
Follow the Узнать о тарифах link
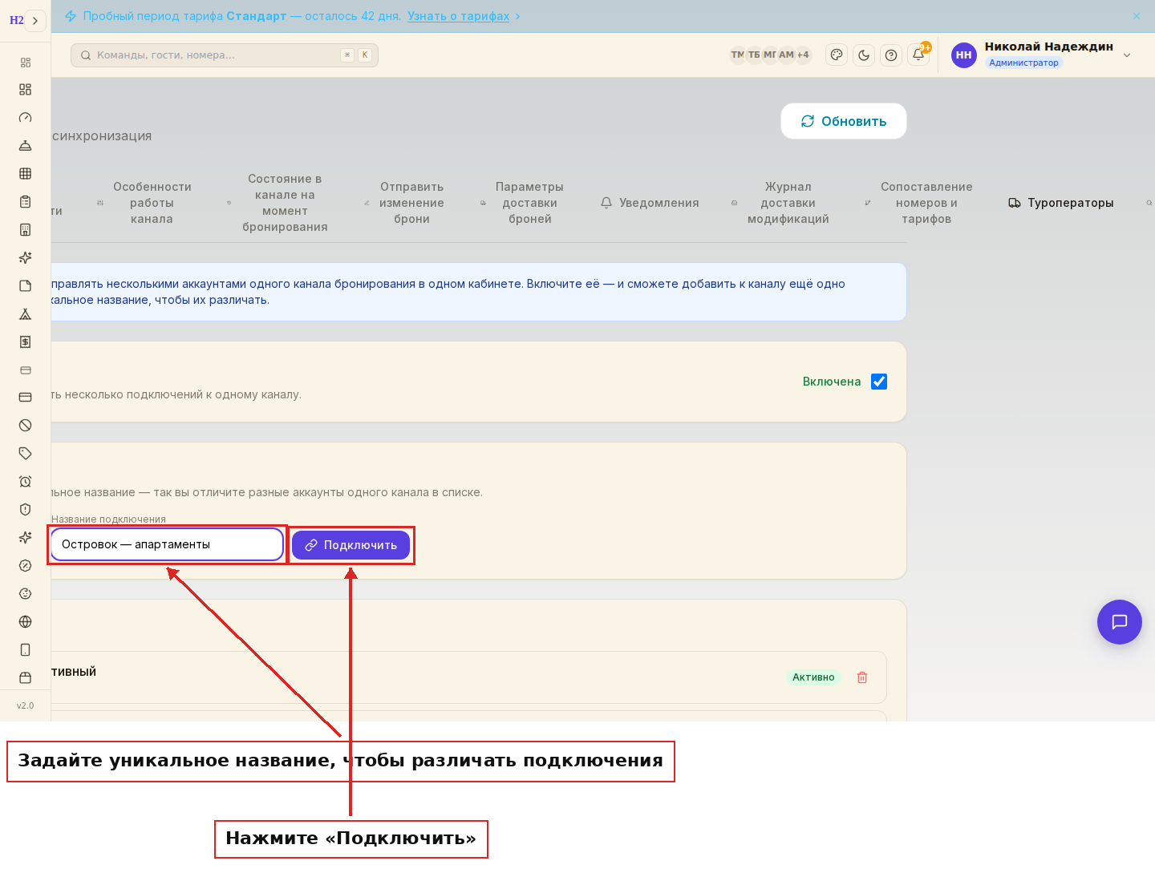458,16
